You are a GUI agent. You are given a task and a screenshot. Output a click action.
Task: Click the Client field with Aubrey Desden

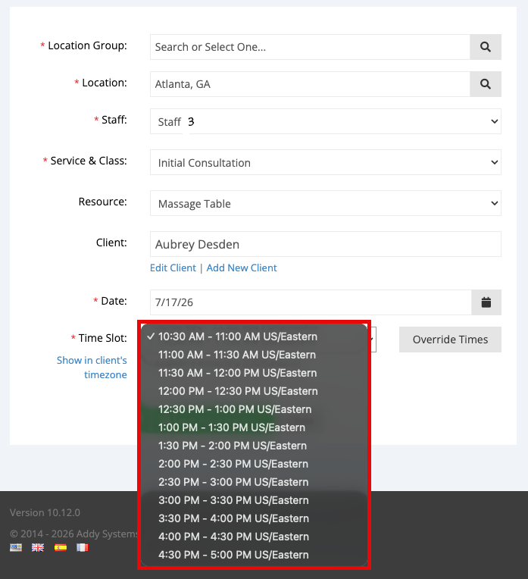325,244
